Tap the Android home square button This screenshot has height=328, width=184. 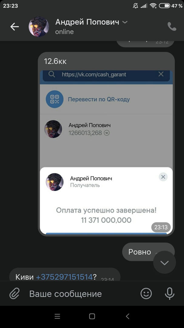(92, 316)
